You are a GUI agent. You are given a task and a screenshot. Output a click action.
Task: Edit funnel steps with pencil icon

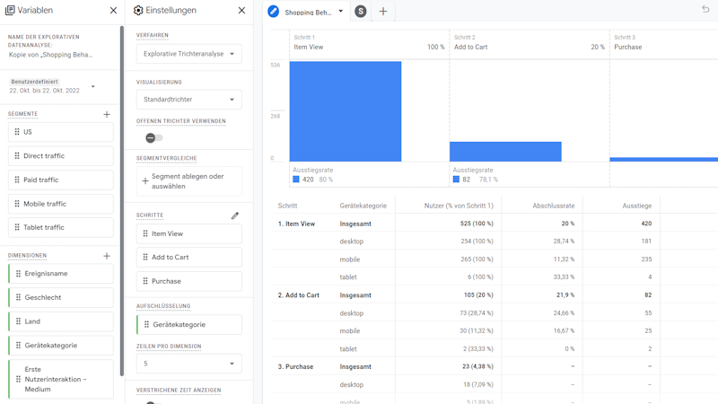point(235,215)
